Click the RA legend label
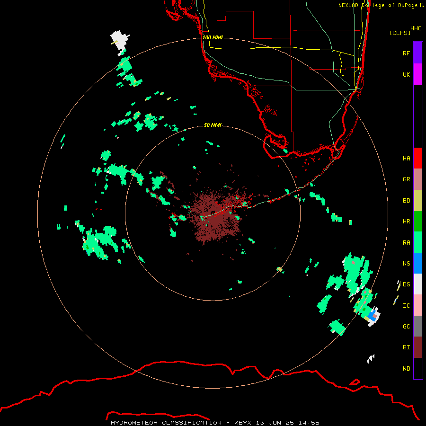 point(406,243)
